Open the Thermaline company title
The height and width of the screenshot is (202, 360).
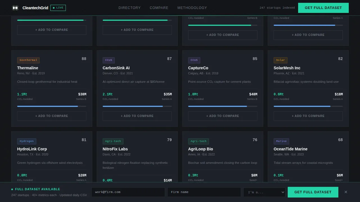(x=28, y=68)
